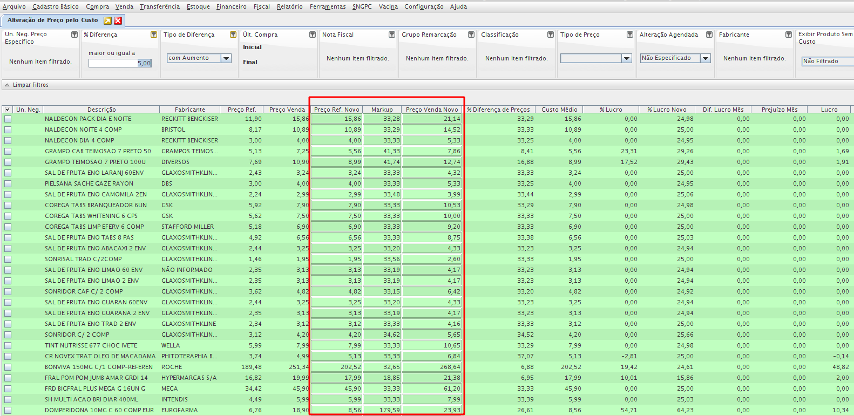Screen dimensions: 854x416
Task: Open the Cadastro Básico menu
Action: pos(55,6)
